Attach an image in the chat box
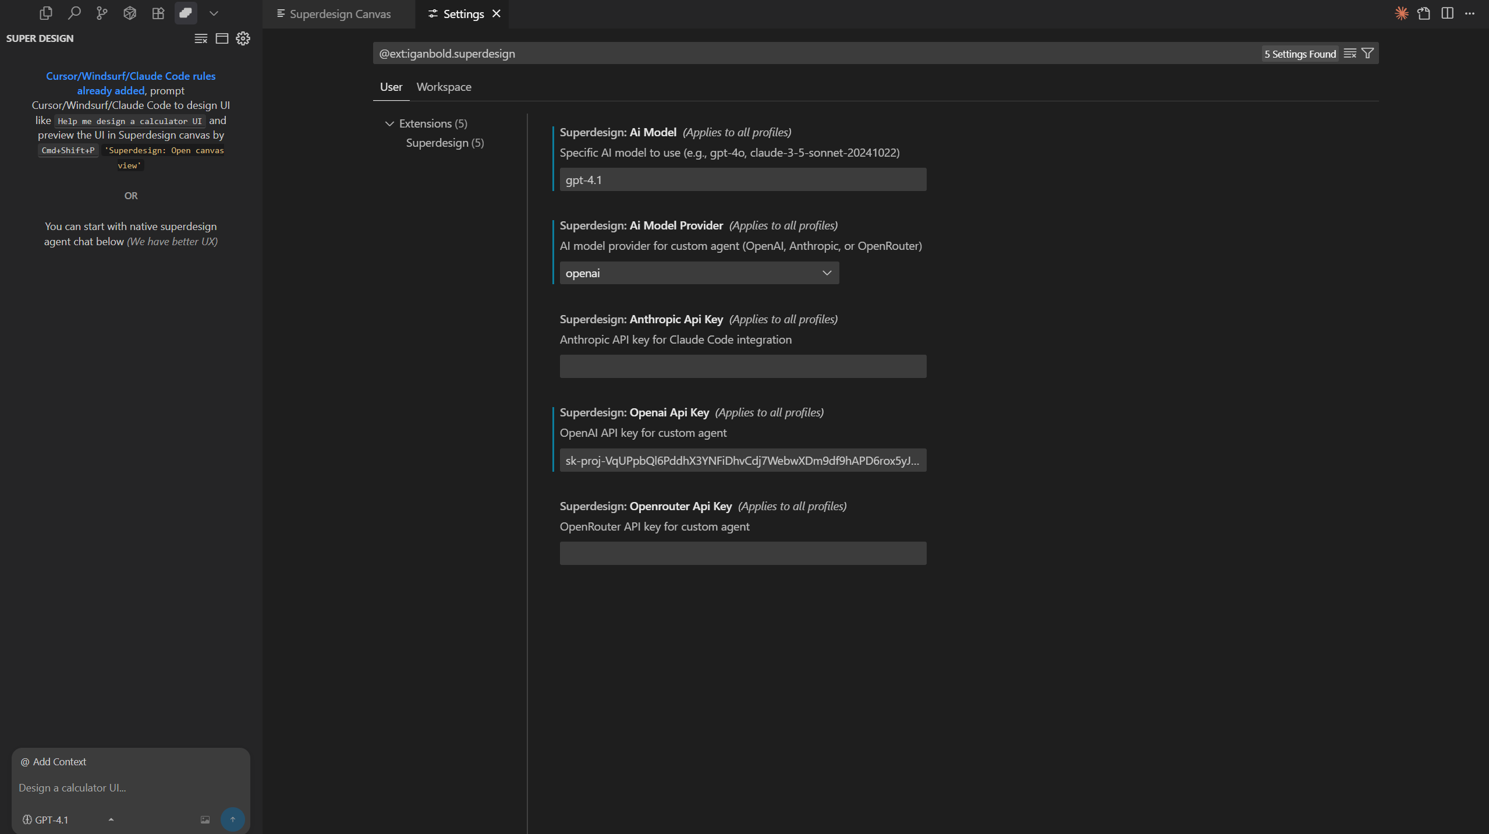Screen dimensions: 1489x834 pyautogui.click(x=204, y=818)
